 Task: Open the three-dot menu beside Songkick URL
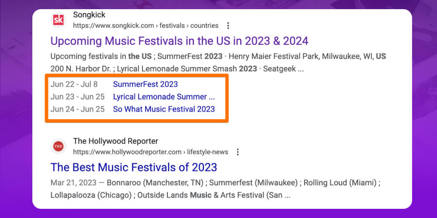[x=228, y=26]
